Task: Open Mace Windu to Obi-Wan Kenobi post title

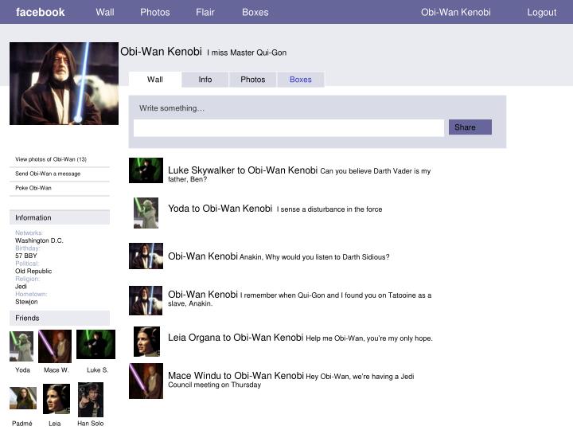Action: point(236,376)
